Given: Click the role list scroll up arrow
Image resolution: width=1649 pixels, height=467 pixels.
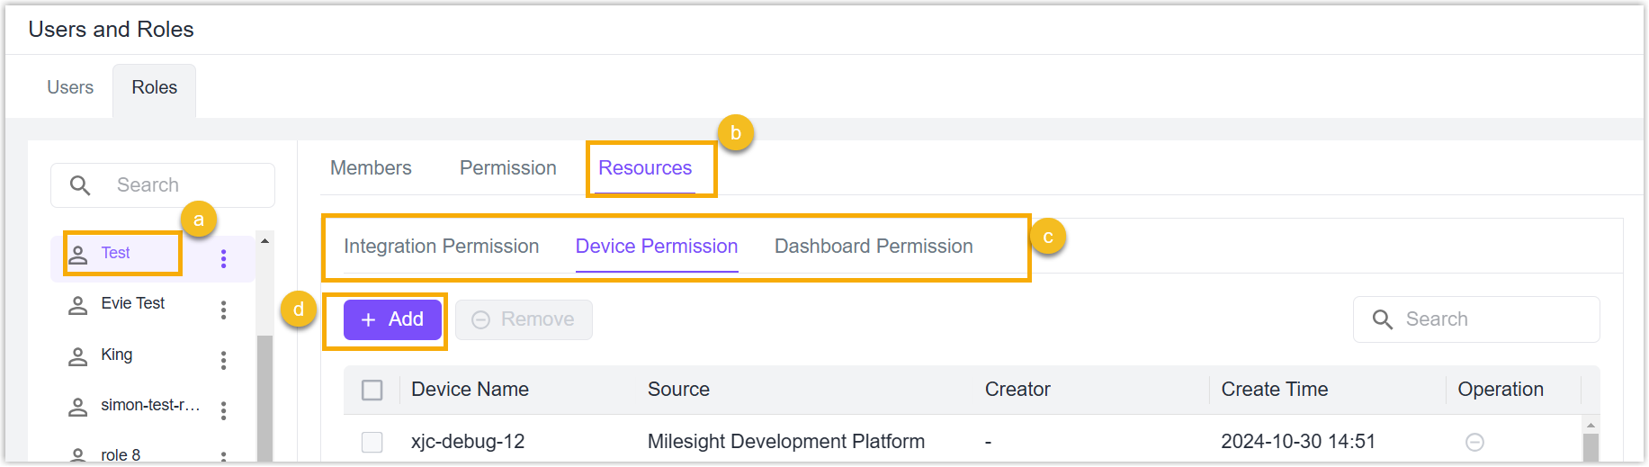Looking at the screenshot, I should [x=264, y=241].
